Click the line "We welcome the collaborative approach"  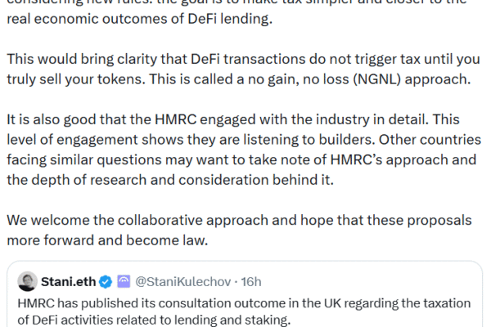[239, 220]
